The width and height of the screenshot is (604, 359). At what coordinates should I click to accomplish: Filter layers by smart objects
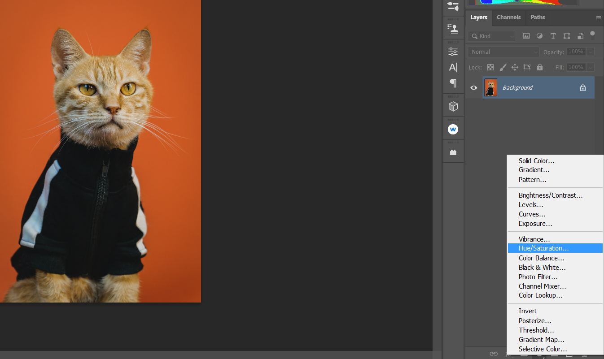(580, 36)
